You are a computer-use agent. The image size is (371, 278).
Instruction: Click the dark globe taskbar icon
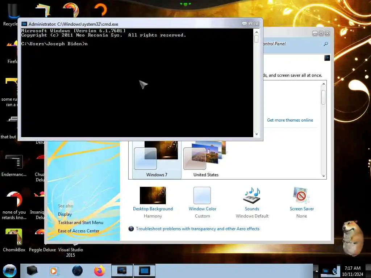coord(77,271)
